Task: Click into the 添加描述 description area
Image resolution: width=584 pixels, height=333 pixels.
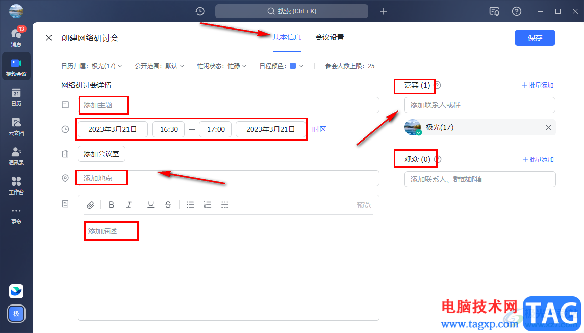Action: click(x=228, y=267)
